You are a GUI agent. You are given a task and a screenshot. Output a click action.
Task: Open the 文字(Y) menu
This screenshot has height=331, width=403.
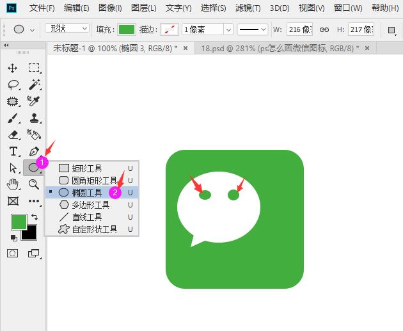click(x=178, y=8)
